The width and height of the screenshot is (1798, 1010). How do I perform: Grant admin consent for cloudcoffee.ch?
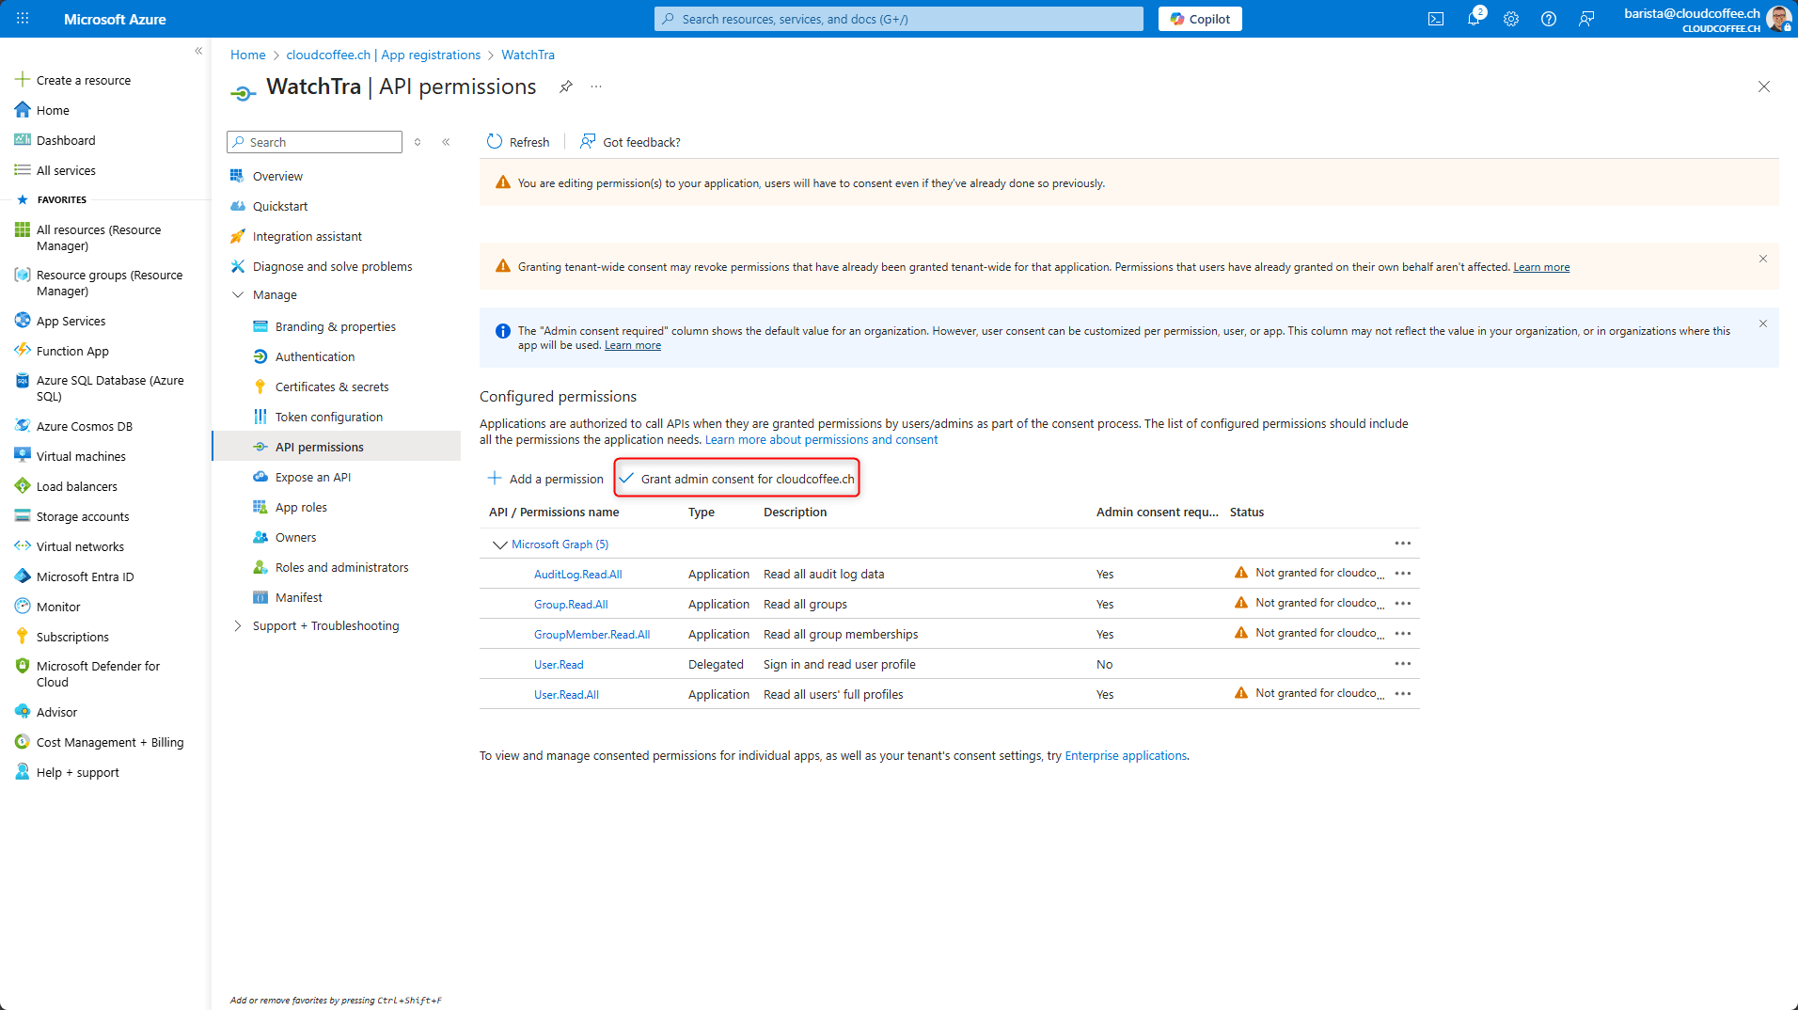[737, 479]
